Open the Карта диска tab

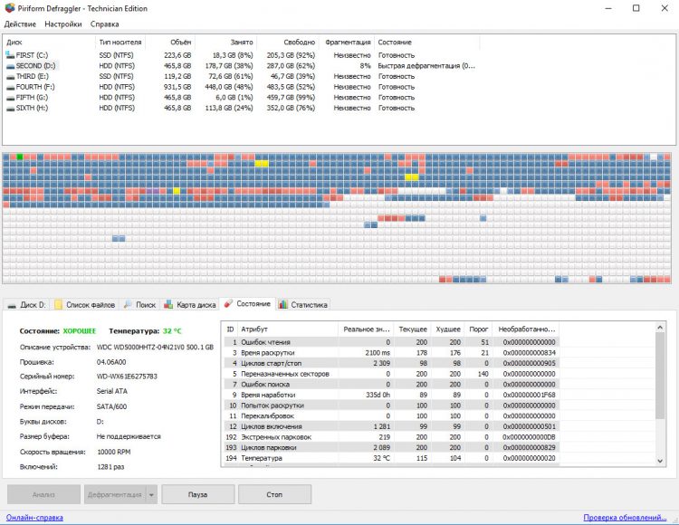click(x=190, y=304)
